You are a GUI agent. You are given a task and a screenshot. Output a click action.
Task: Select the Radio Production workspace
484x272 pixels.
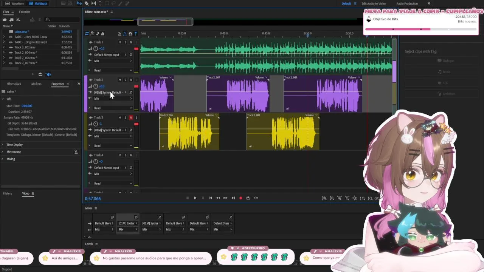click(x=407, y=3)
